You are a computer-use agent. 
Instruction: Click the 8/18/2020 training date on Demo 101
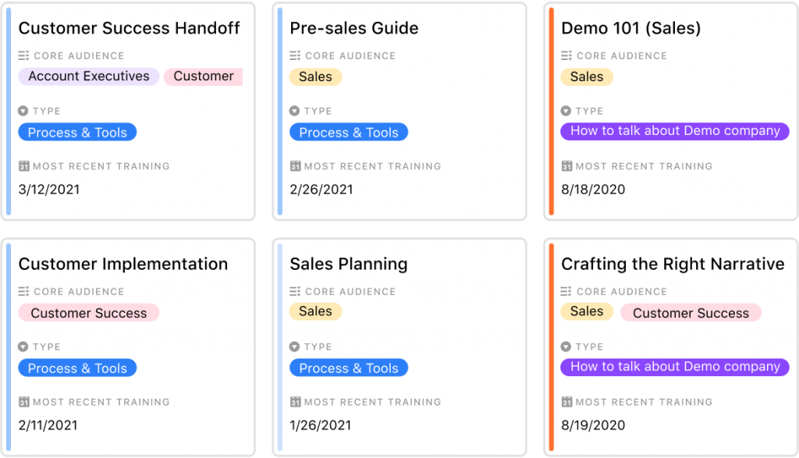point(593,190)
